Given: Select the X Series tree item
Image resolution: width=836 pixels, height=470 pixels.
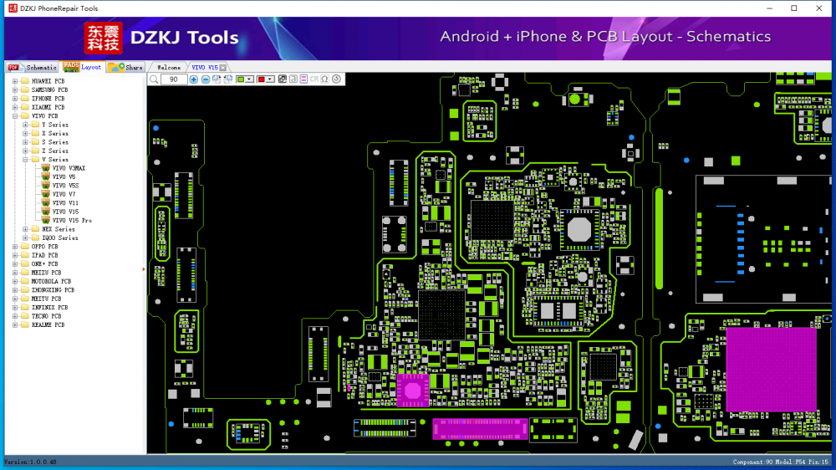Looking at the screenshot, I should [55, 133].
